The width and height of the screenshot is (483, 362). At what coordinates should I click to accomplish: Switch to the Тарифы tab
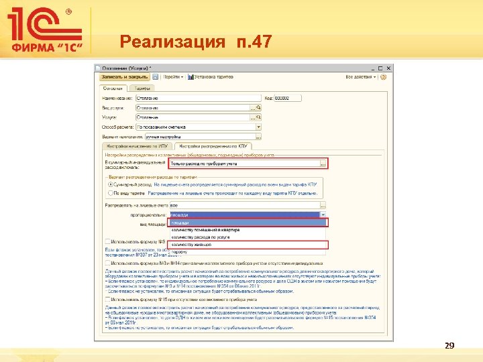click(142, 88)
